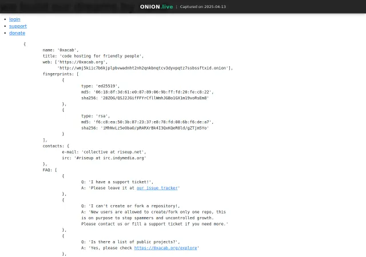Viewport: 366px width, 257px height.
Task: Click the ed25519 md5 fingerprint value
Action: [x=153, y=92]
